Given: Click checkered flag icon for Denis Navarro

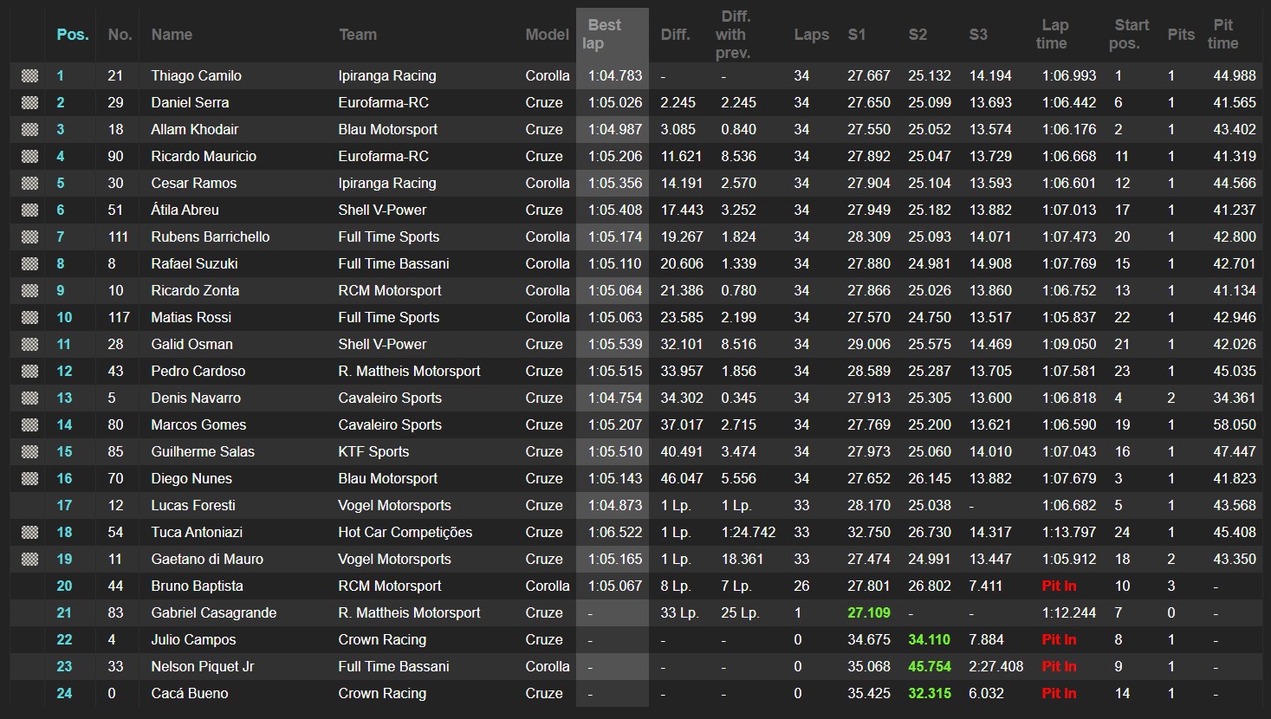Looking at the screenshot, I should [29, 398].
